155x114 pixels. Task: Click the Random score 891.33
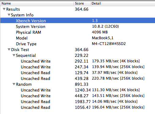[x=81, y=84]
